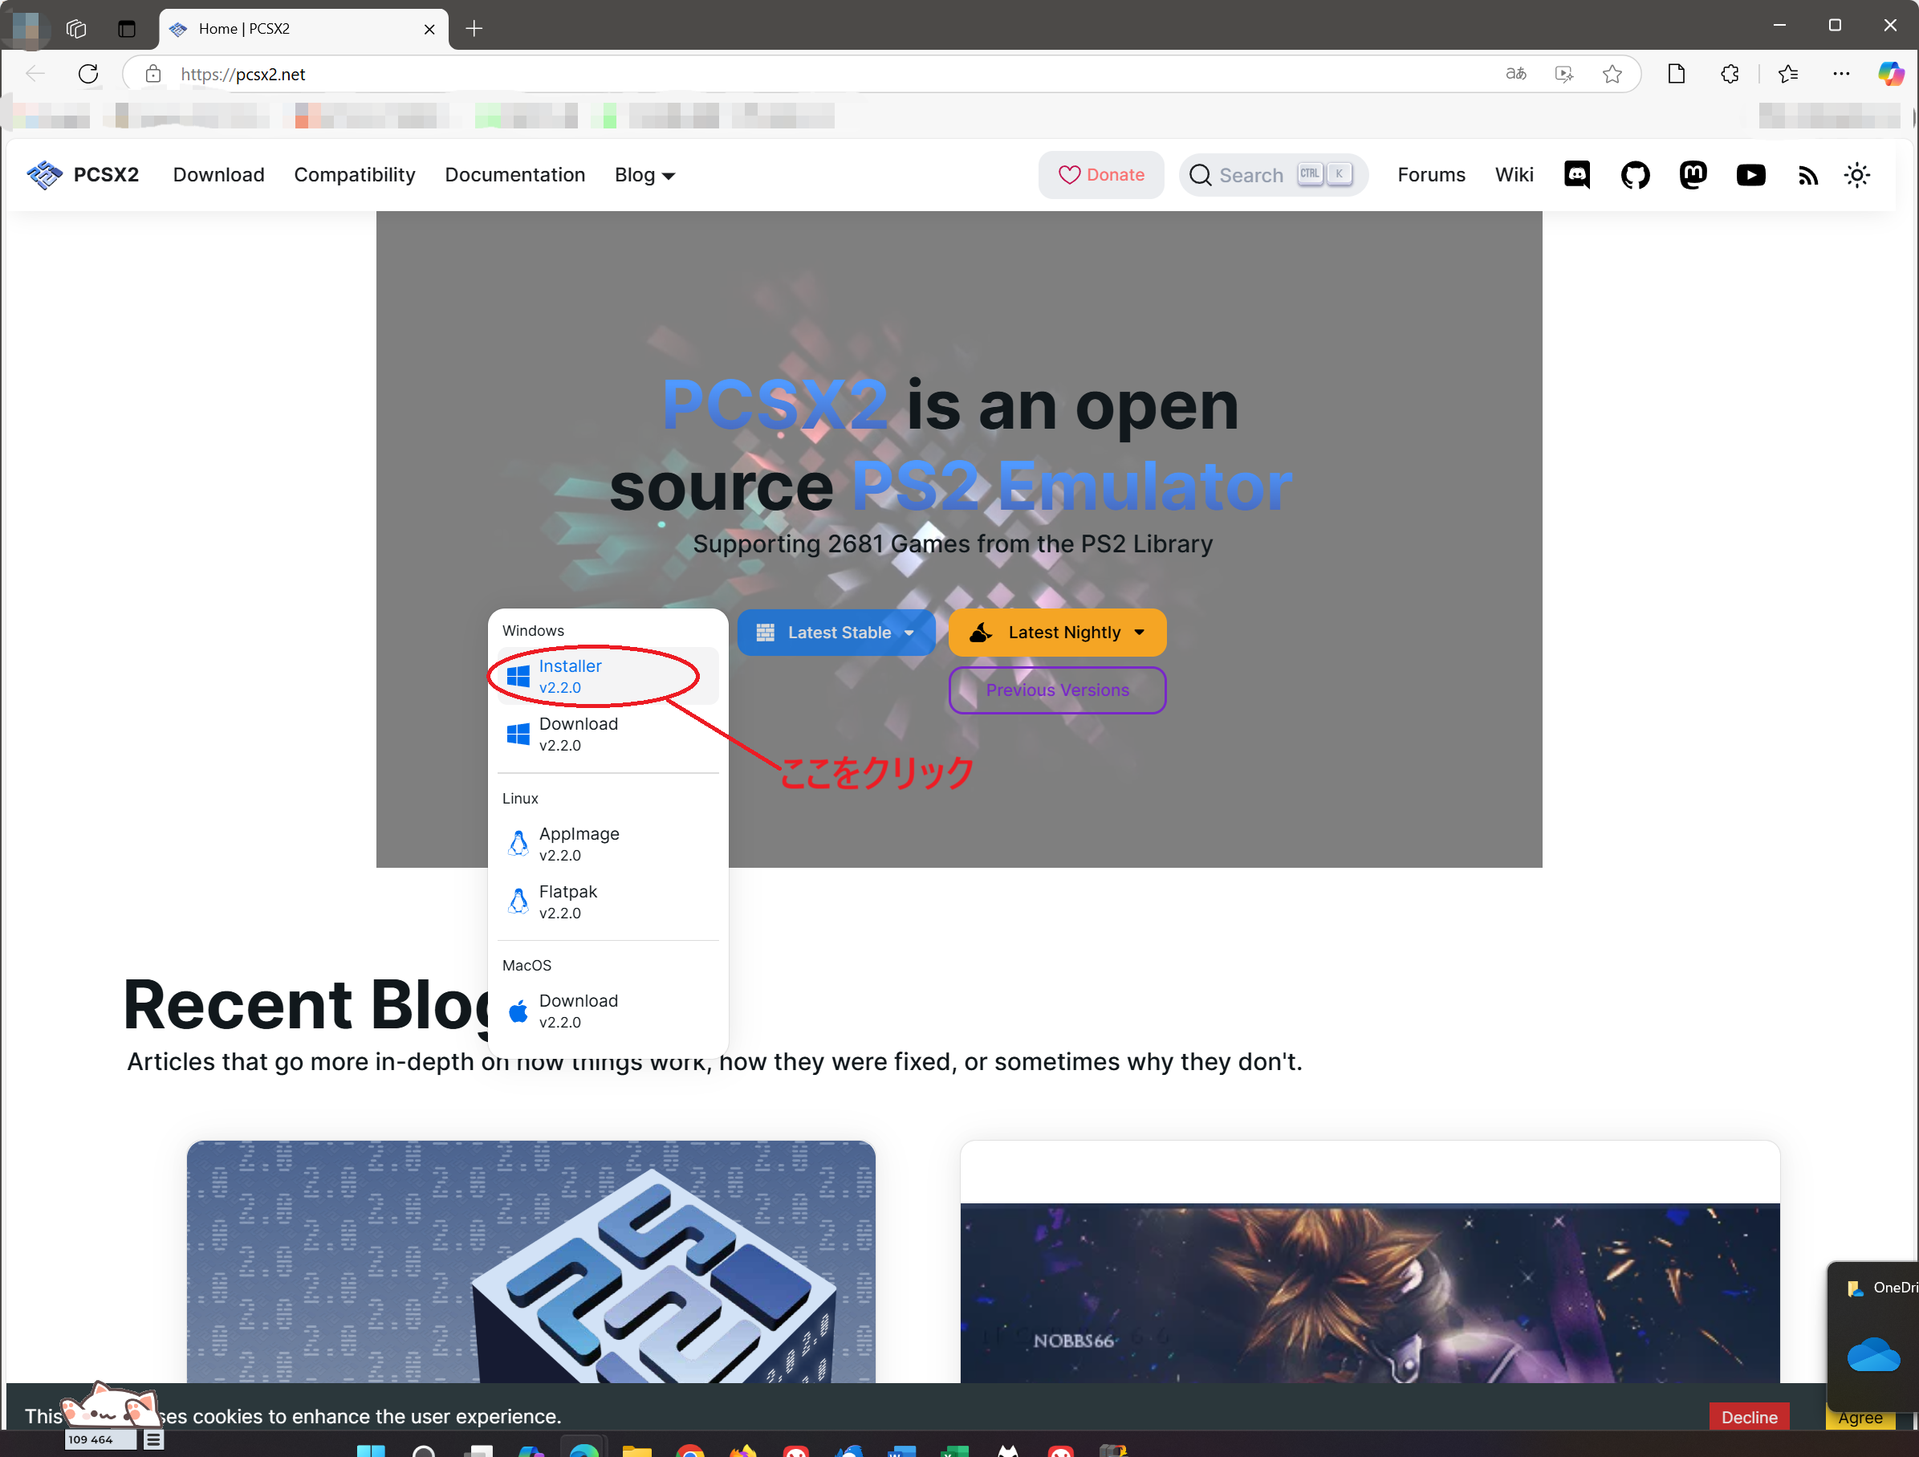Open the YouTube icon in site header
This screenshot has width=1919, height=1457.
tap(1750, 175)
